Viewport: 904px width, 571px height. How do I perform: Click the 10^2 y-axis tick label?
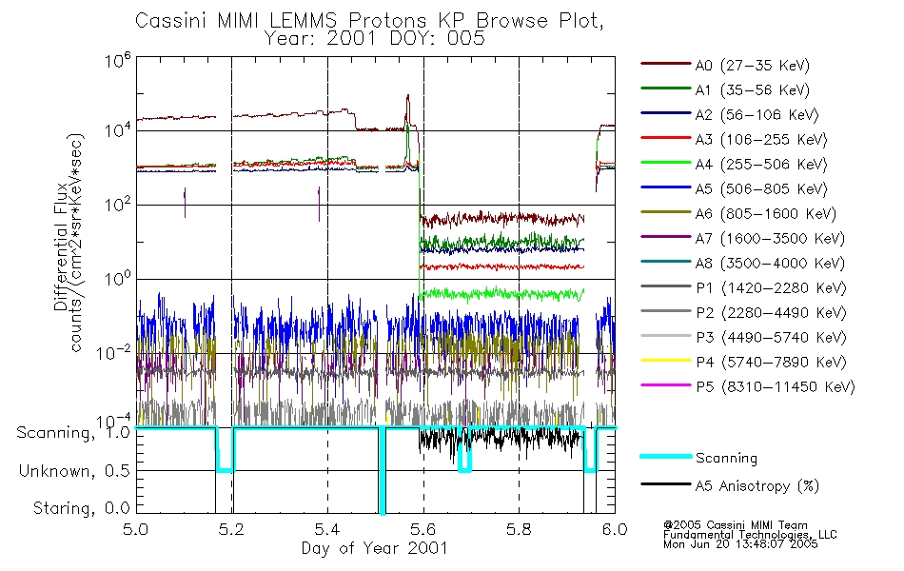coord(118,205)
